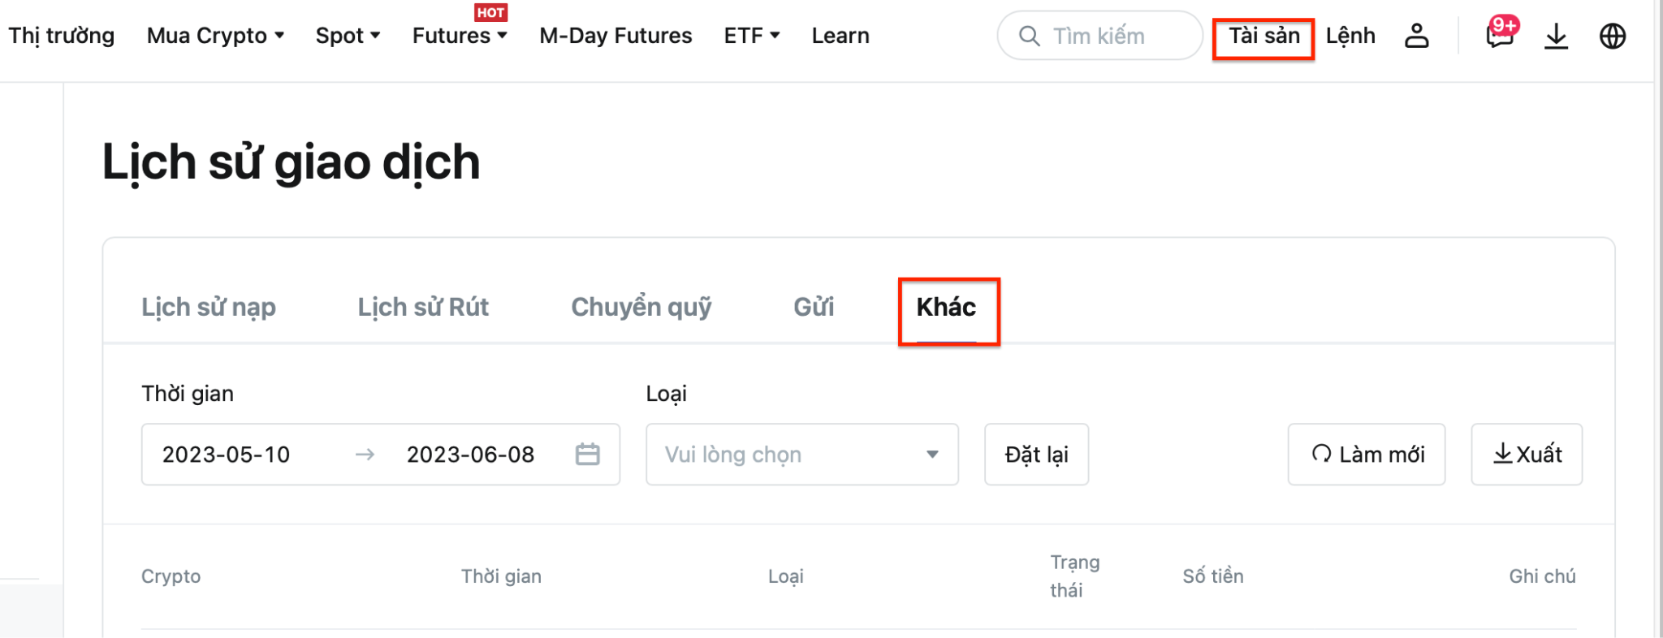The width and height of the screenshot is (1663, 638).
Task: Click the user profile icon
Action: 1416,36
